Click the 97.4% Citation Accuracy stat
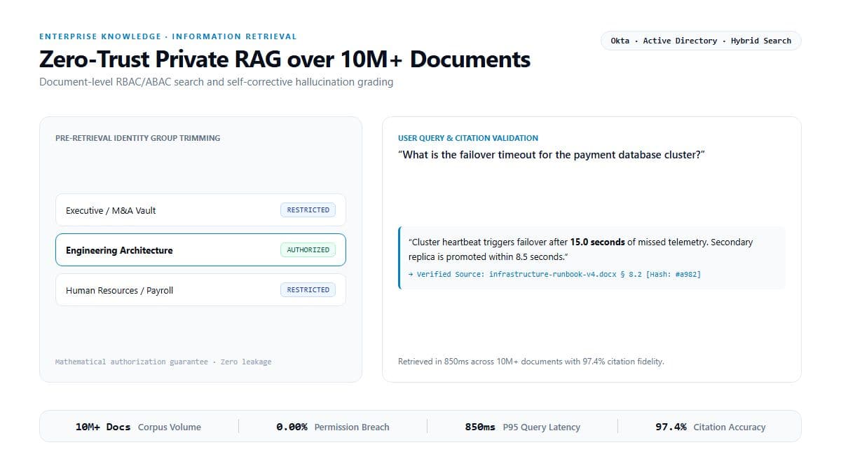 point(711,427)
